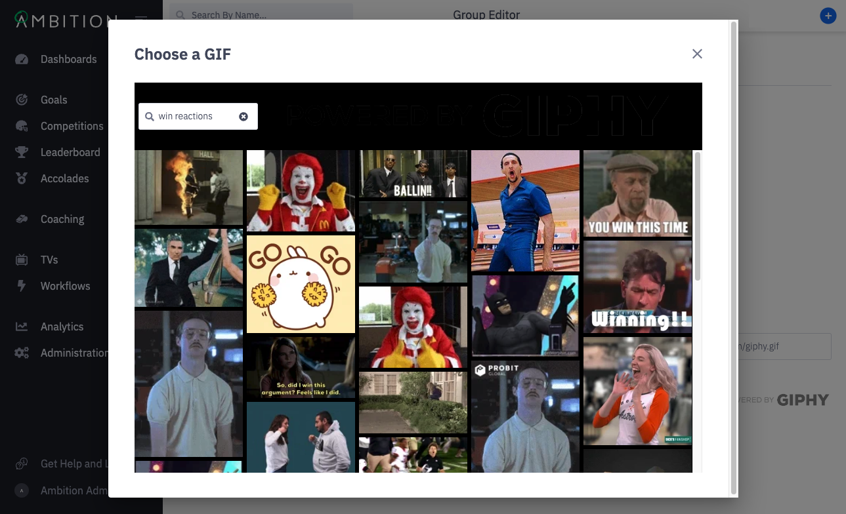
Task: Clear the win reactions search text
Action: point(243,116)
